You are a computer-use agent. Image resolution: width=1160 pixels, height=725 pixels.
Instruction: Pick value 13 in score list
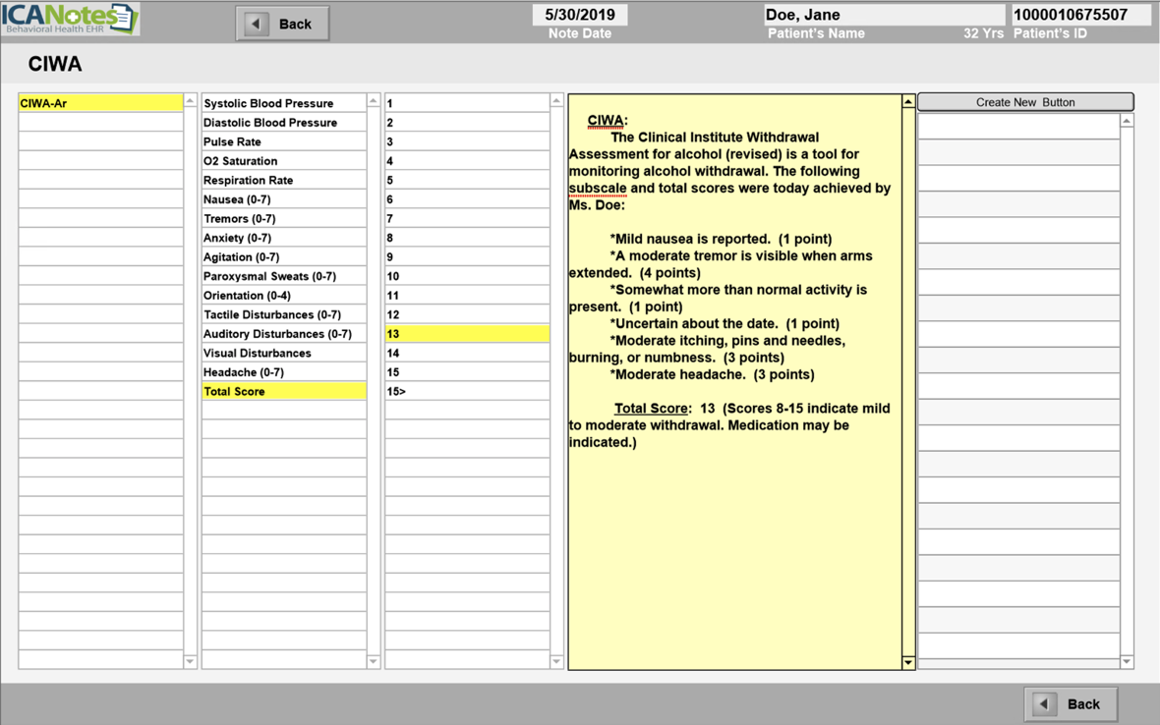pos(466,334)
